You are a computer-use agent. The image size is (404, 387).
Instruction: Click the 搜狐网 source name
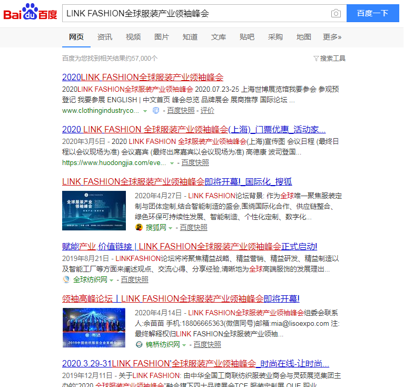[156, 227]
